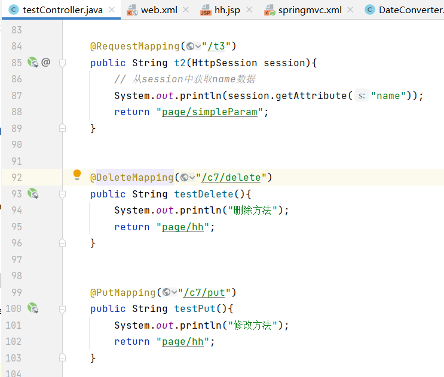Click the "s:" parameter hint in getAttribute

(x=362, y=96)
